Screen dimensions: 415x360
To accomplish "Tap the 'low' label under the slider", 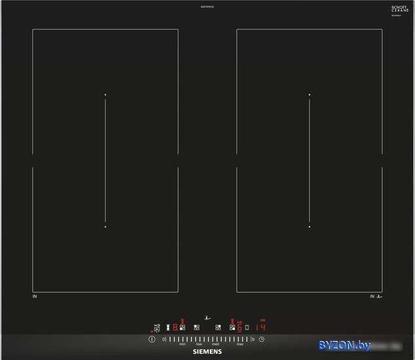I will click(x=199, y=344).
